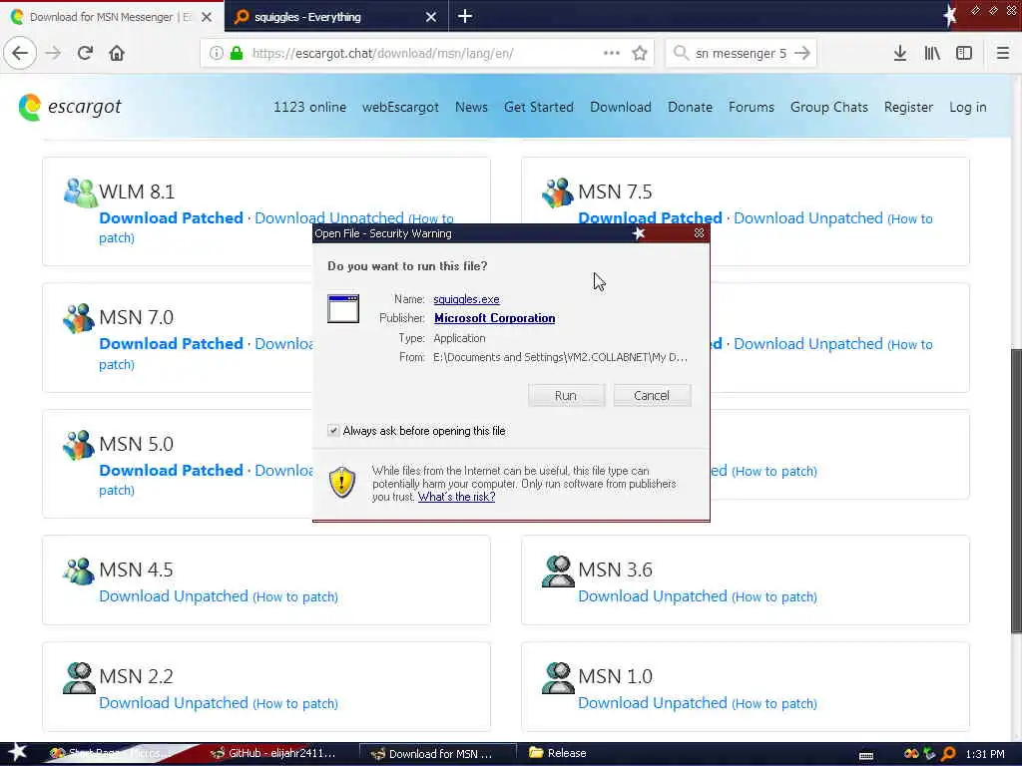
Task: Bookmark this page with the star icon
Action: coord(640,53)
